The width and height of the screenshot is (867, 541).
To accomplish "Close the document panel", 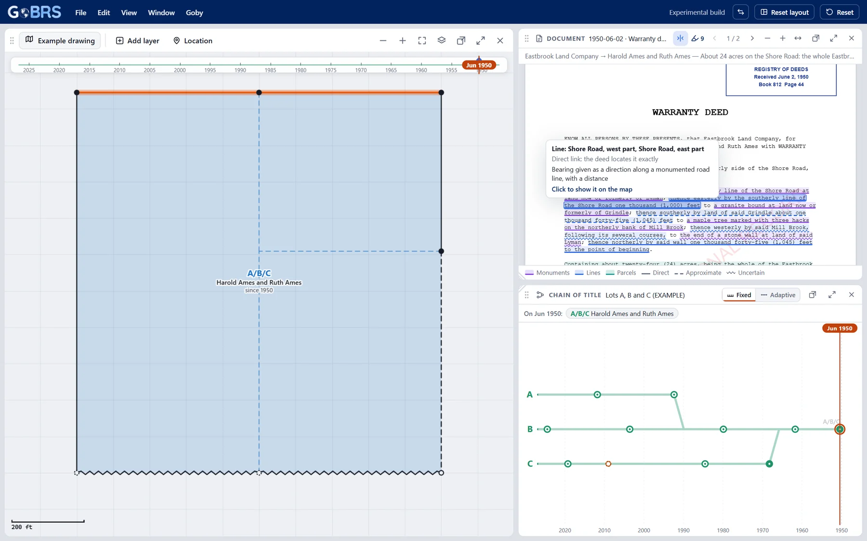I will coord(852,38).
